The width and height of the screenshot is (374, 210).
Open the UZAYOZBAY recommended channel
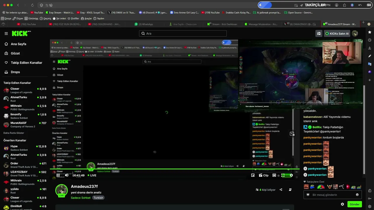(25, 174)
